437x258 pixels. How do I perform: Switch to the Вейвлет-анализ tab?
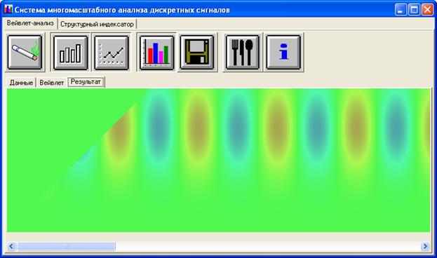click(x=30, y=23)
